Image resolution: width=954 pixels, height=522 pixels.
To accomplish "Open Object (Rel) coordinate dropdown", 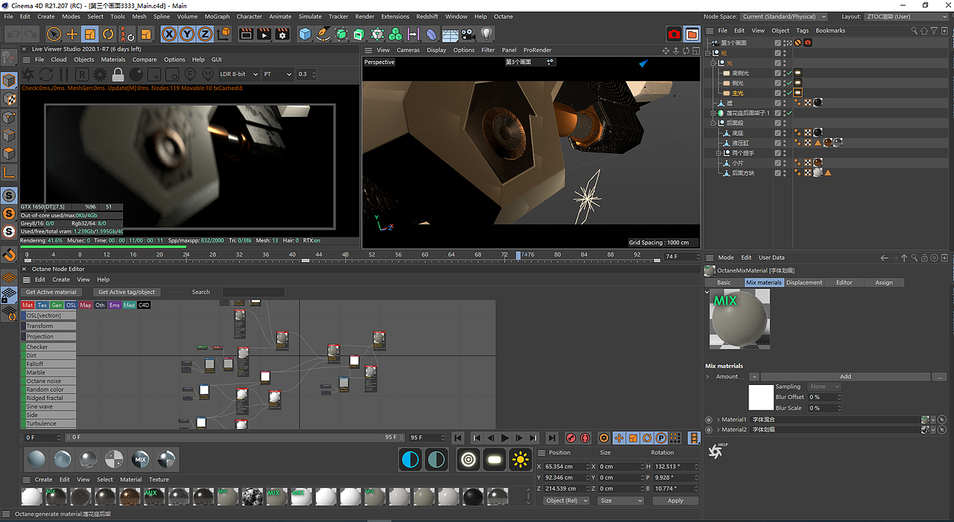I will click(x=566, y=500).
